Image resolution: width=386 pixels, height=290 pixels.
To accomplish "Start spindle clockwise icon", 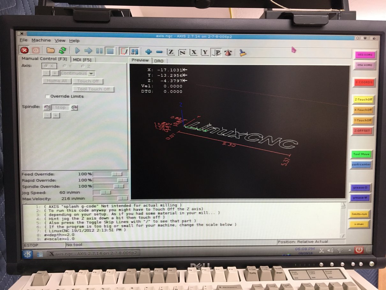I will coord(74,108).
